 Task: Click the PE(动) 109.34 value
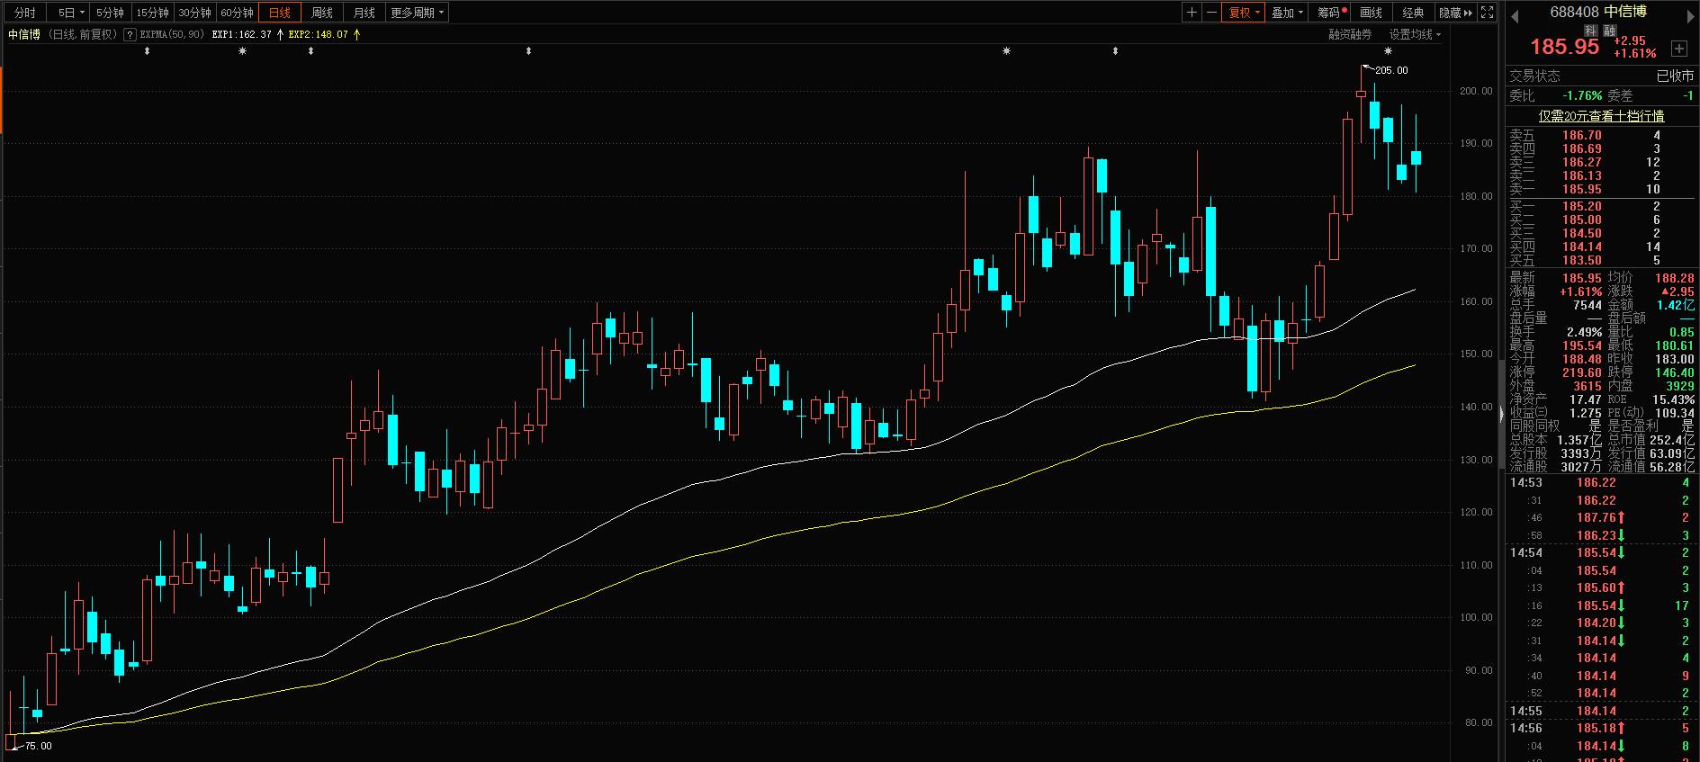1675,413
